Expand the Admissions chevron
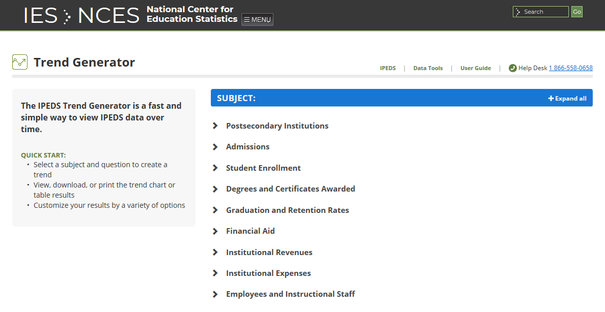The height and width of the screenshot is (312, 605). pyautogui.click(x=215, y=147)
